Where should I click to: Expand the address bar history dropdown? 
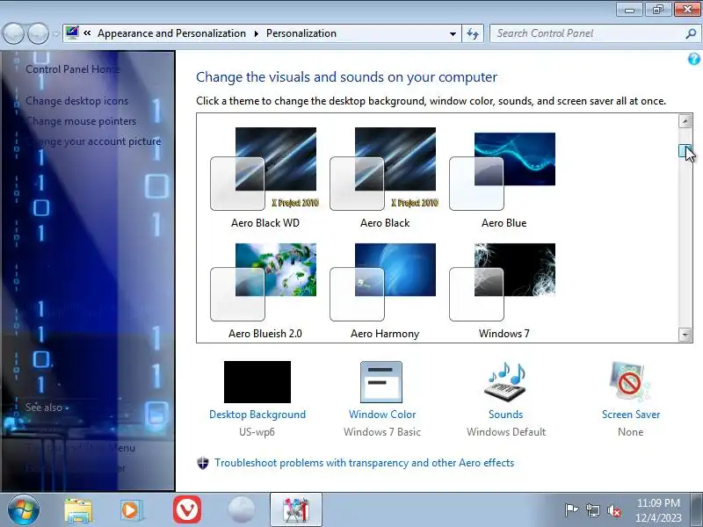pyautogui.click(x=453, y=33)
